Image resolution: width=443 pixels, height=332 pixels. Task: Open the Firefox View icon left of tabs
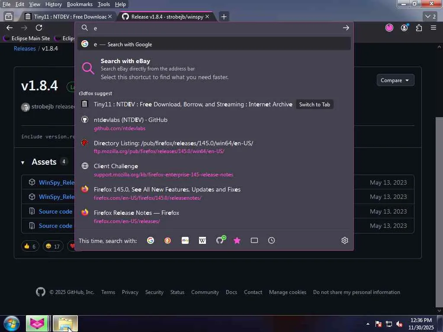9,17
